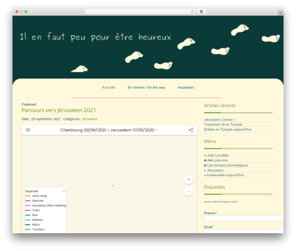
Task: Click the map share icon
Action: (x=191, y=130)
